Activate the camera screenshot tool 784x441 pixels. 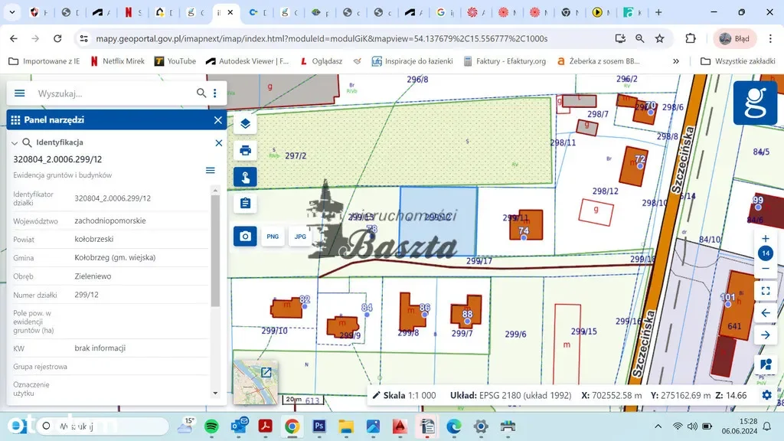[245, 237]
